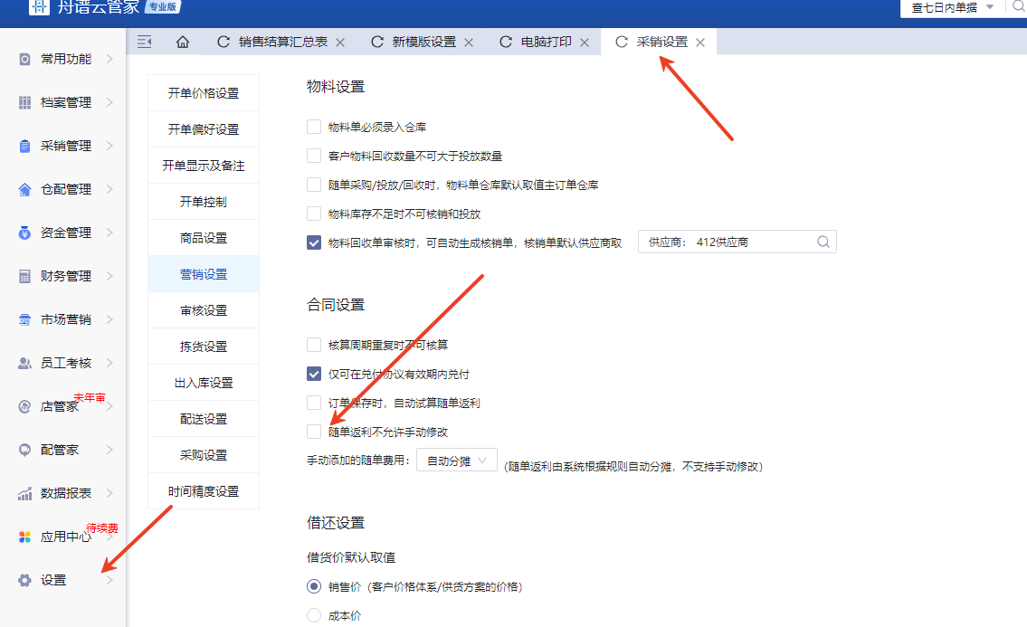The width and height of the screenshot is (1027, 627).
Task: Refresh the 电脑打印 tab using its reload icon
Action: click(x=505, y=43)
